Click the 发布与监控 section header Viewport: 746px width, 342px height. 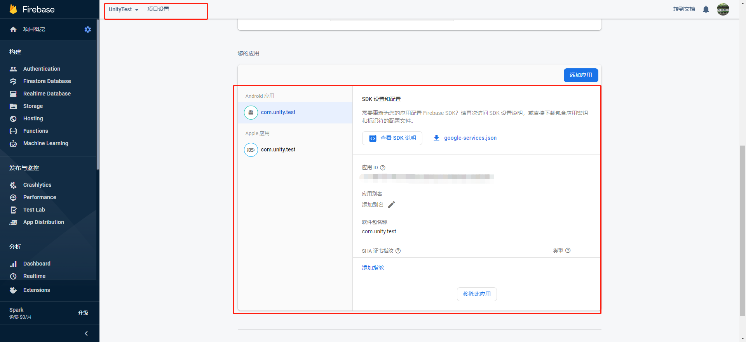point(24,168)
